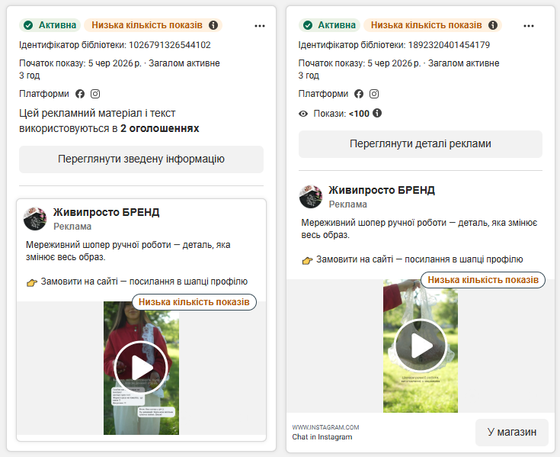Click Переглянути деталі реклами button
Viewport: 560px width, 457px height.
(x=421, y=143)
